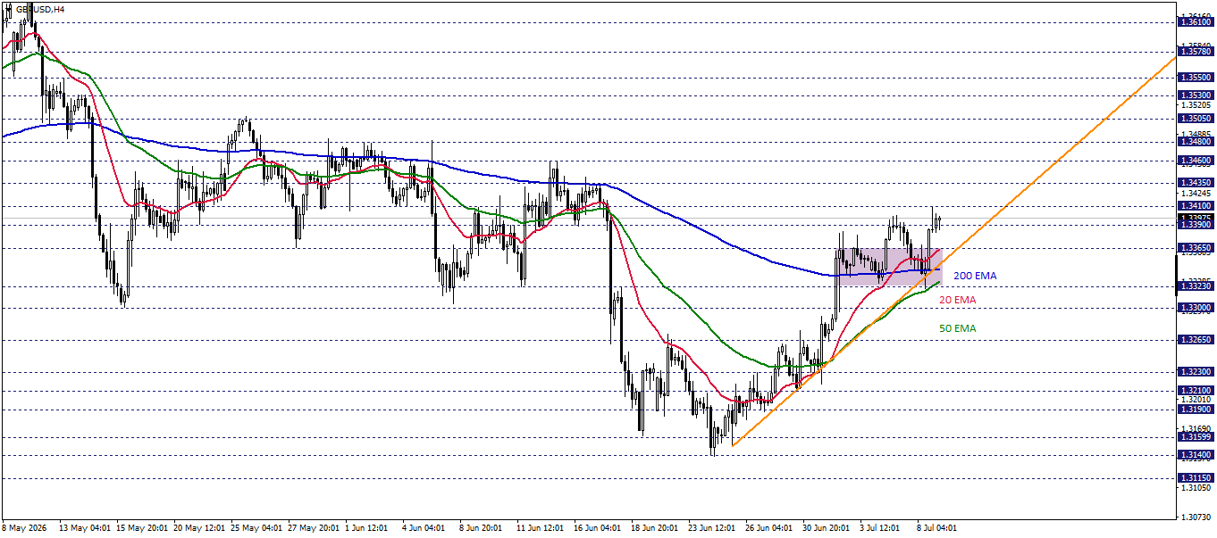
Task: Click the 16 Jun 04:01 date label
Action: 600,528
